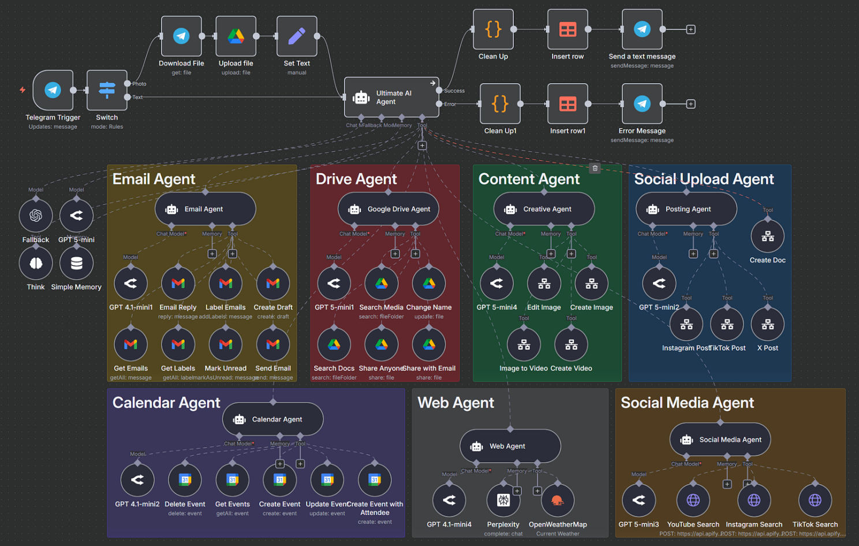Image resolution: width=859 pixels, height=546 pixels.
Task: Open the OpenWeatherMap node
Action: click(558, 500)
